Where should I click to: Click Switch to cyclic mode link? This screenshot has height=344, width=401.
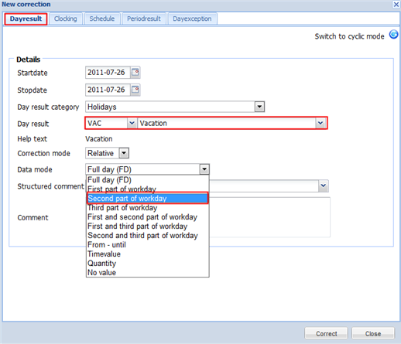[x=349, y=36]
